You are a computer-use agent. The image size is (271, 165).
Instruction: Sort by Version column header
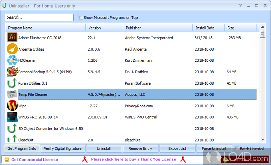pyautogui.click(x=104, y=28)
